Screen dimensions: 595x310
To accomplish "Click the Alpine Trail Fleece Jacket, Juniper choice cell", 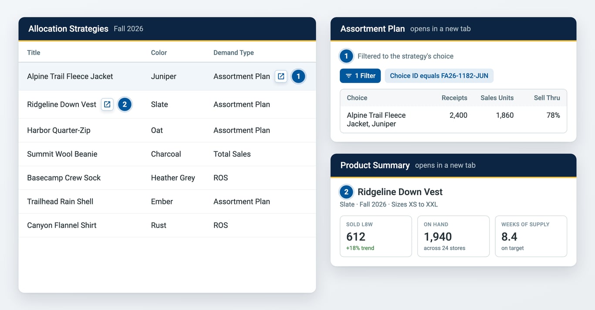I will [x=376, y=120].
